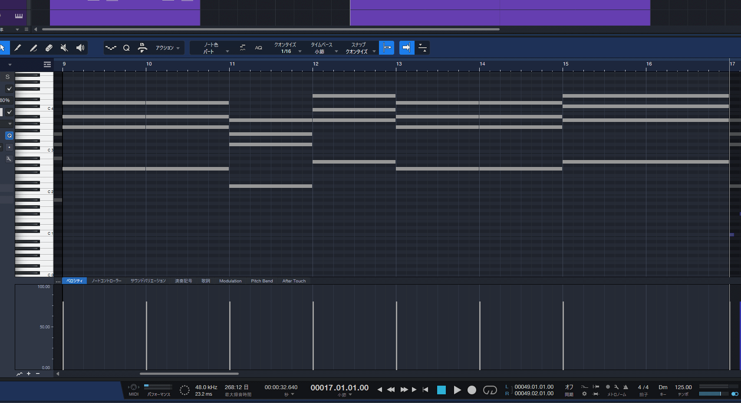
Task: Open the タイムベース timebase dropdown
Action: coord(323,48)
